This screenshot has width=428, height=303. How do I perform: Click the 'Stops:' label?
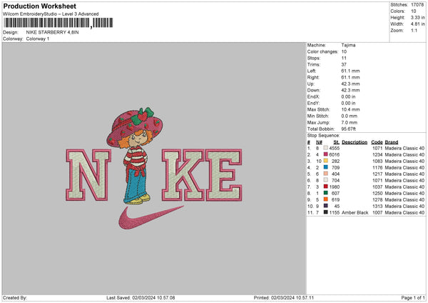(314, 58)
